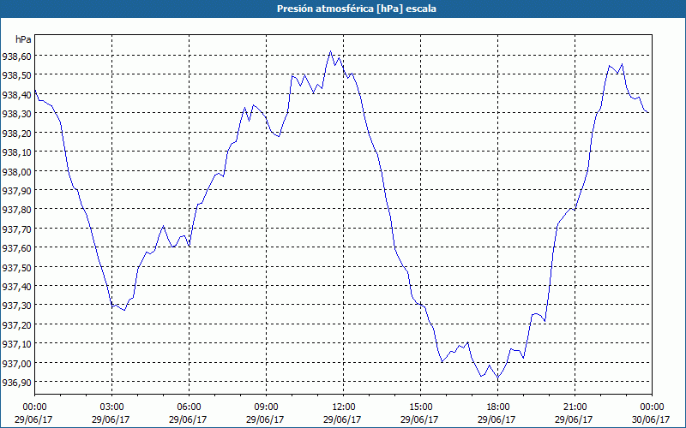Screen dimensions: 686x428
Task: Click the curve's dip near 03:30
Action: [124, 310]
